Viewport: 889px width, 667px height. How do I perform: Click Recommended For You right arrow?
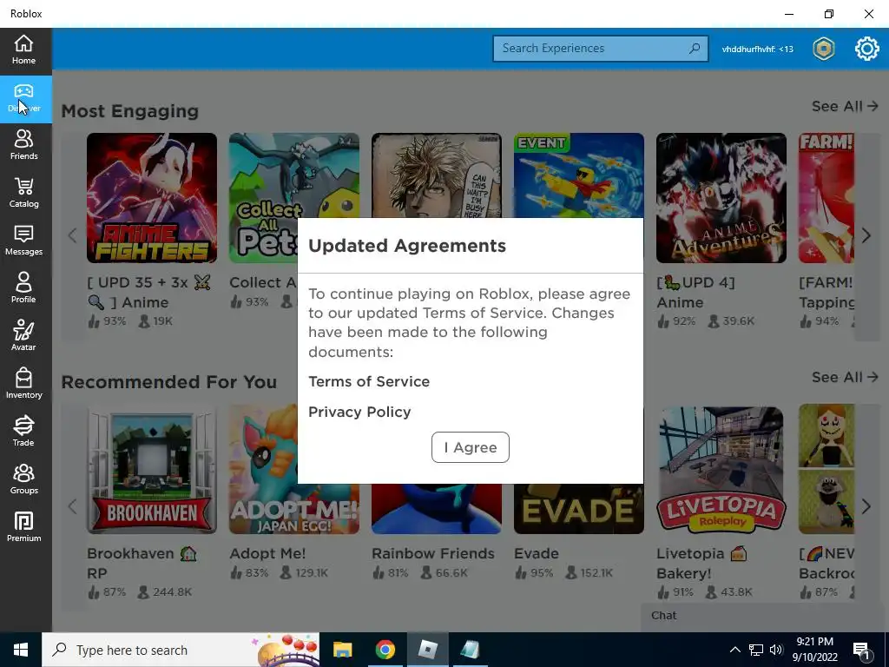pyautogui.click(x=866, y=506)
